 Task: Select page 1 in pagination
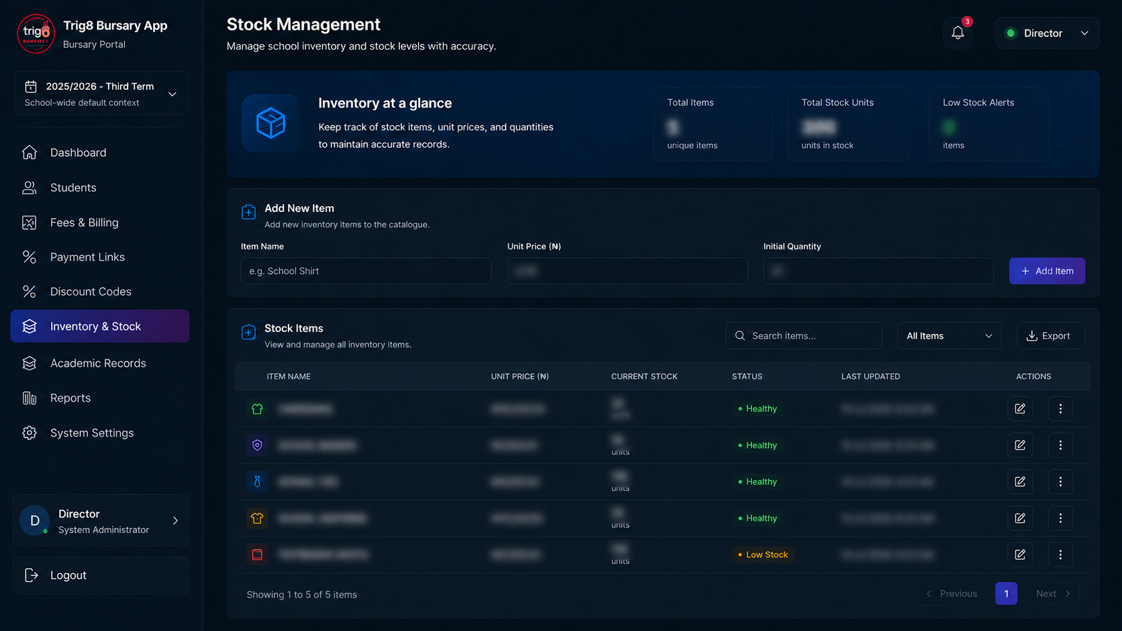tap(1006, 593)
